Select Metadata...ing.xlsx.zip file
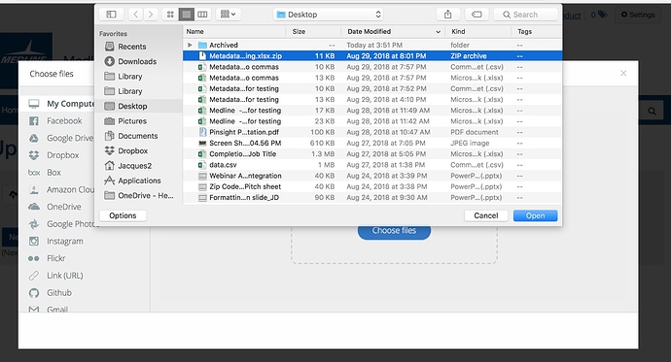Image resolution: width=671 pixels, height=362 pixels. click(x=371, y=56)
